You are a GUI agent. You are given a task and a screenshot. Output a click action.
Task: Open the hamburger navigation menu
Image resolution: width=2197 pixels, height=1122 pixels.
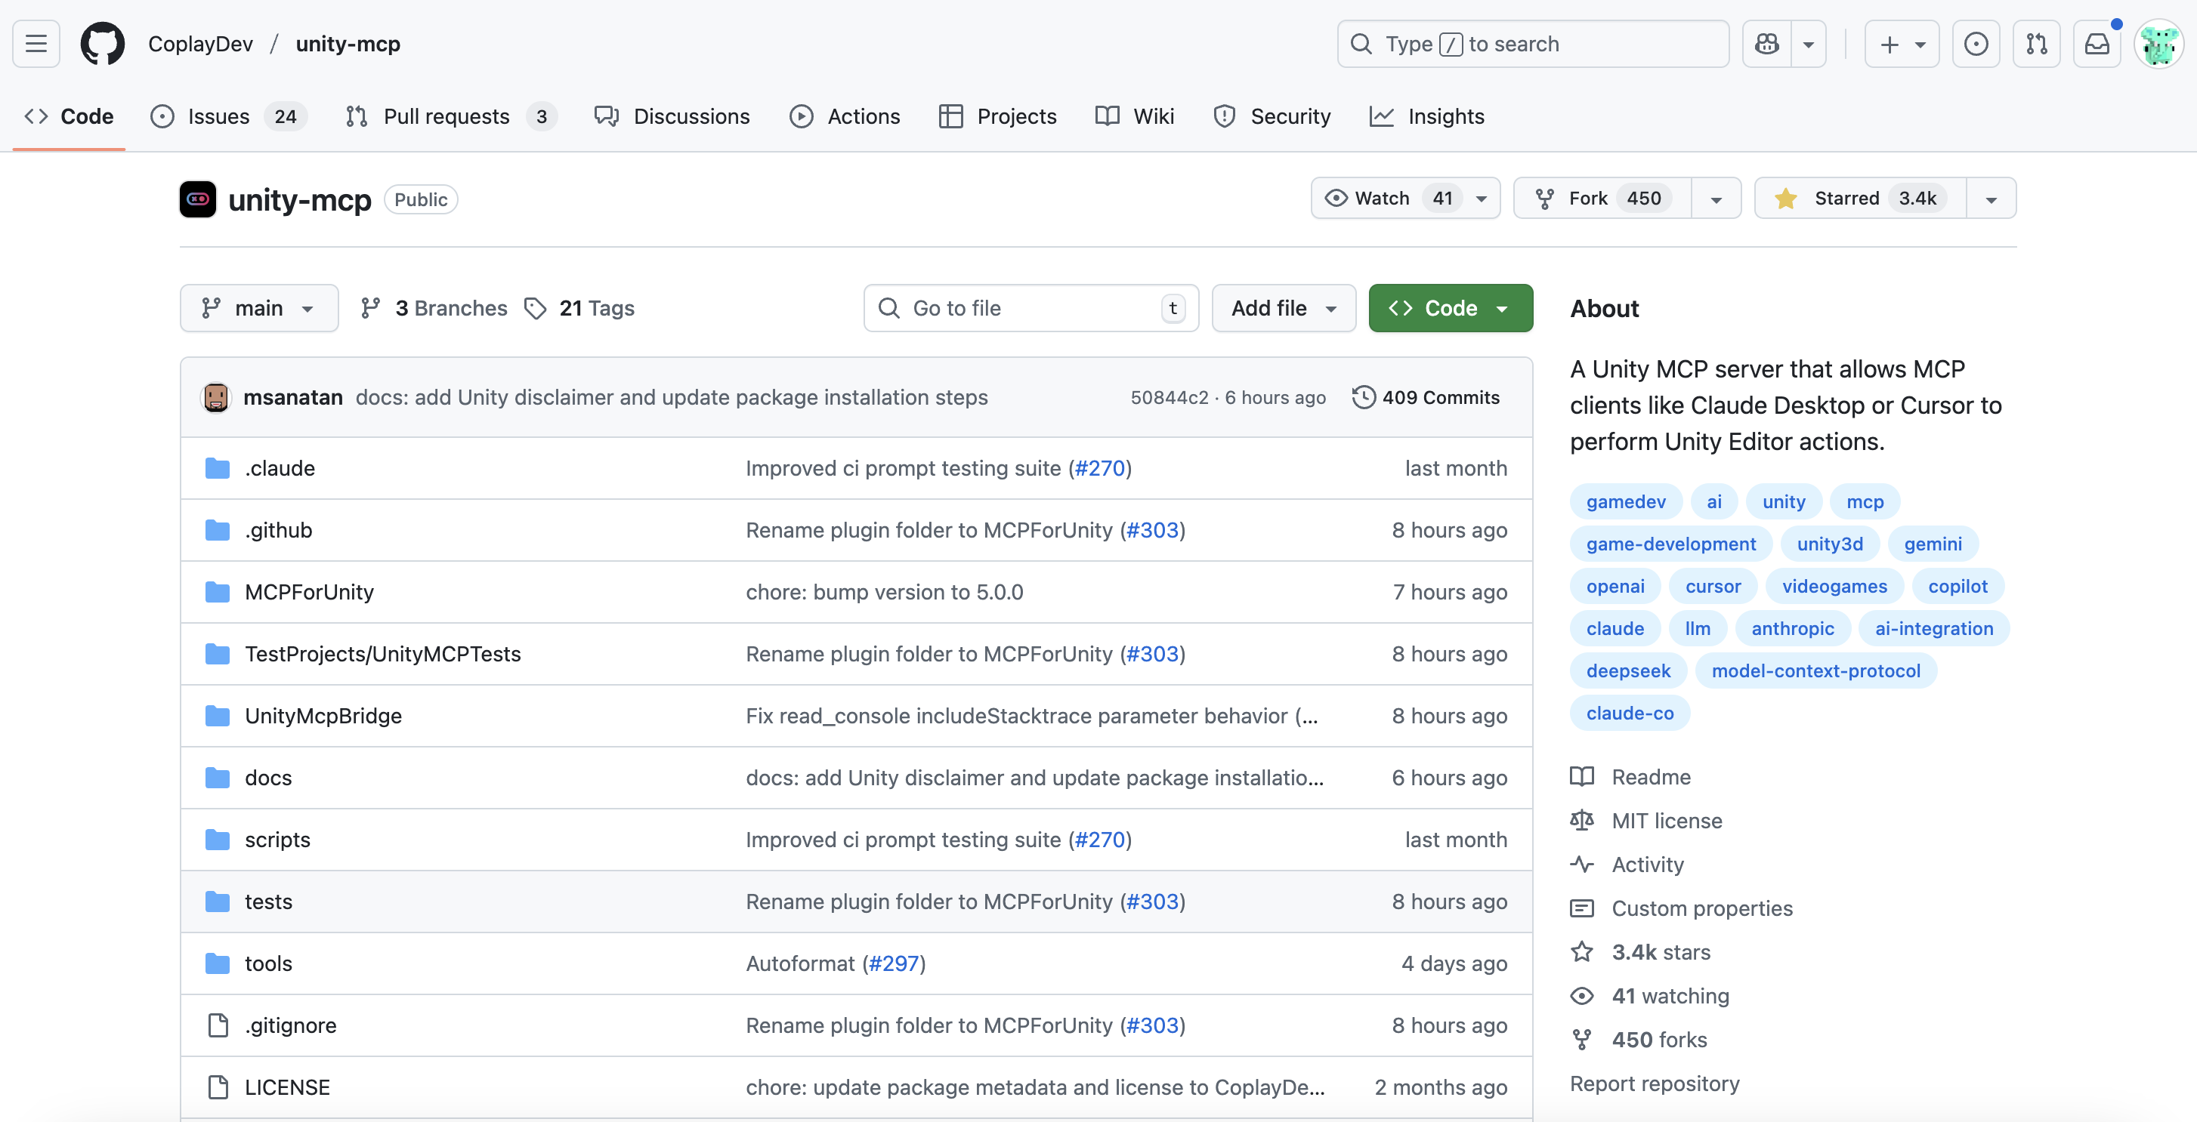[36, 44]
